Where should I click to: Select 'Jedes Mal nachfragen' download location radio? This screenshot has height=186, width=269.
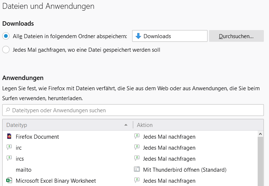[x=6, y=50]
